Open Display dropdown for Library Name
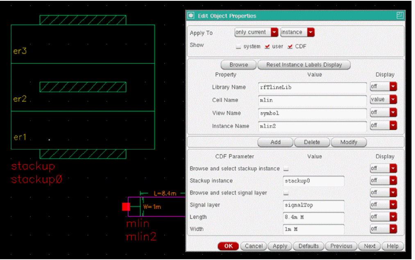The width and height of the screenshot is (415, 260). pyautogui.click(x=383, y=87)
